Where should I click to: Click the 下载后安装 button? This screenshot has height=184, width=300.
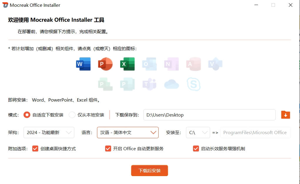pyautogui.click(x=150, y=171)
